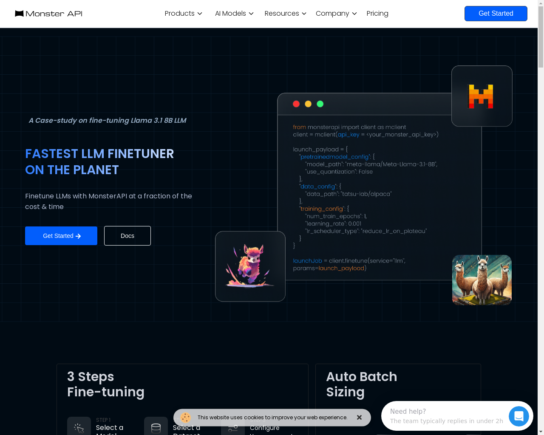
Task: Click the cookie icon in the banner
Action: pos(185,418)
